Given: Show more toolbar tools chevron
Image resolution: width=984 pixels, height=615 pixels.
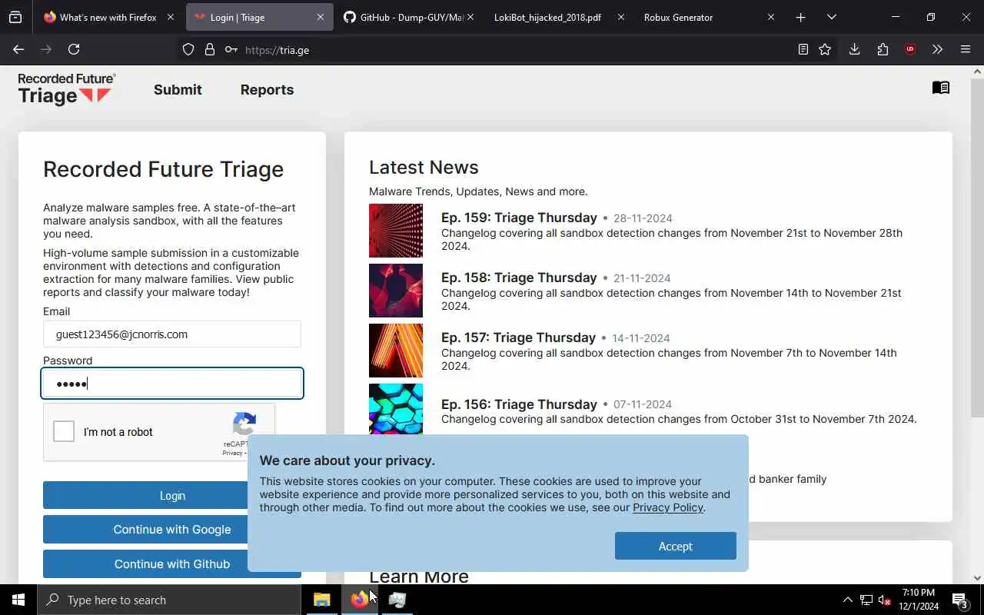Looking at the screenshot, I should click(x=937, y=49).
